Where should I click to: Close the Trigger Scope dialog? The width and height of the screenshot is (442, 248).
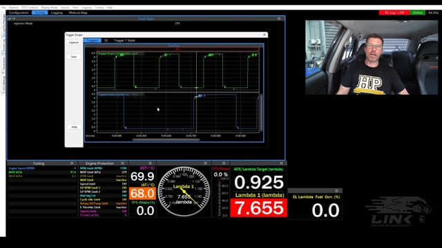point(265,35)
